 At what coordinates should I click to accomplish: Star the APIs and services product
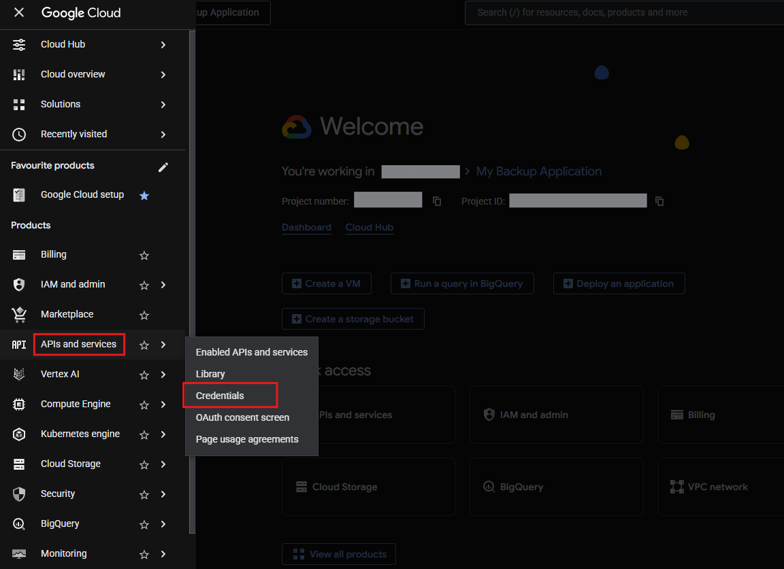pyautogui.click(x=144, y=345)
